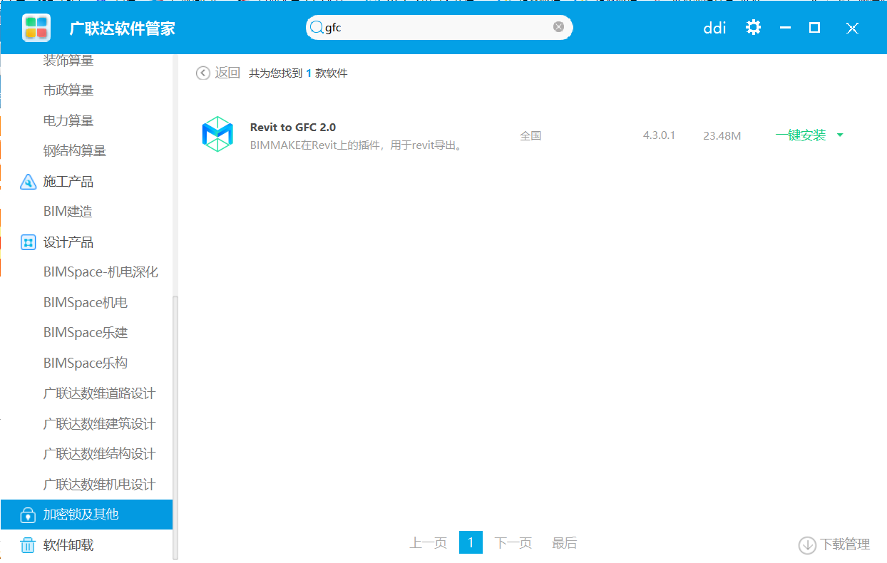Click the file size 23.48M
The image size is (887, 563).
click(722, 135)
